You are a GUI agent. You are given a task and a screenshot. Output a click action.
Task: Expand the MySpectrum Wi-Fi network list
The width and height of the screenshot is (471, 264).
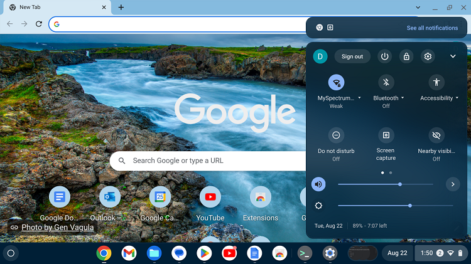359,98
